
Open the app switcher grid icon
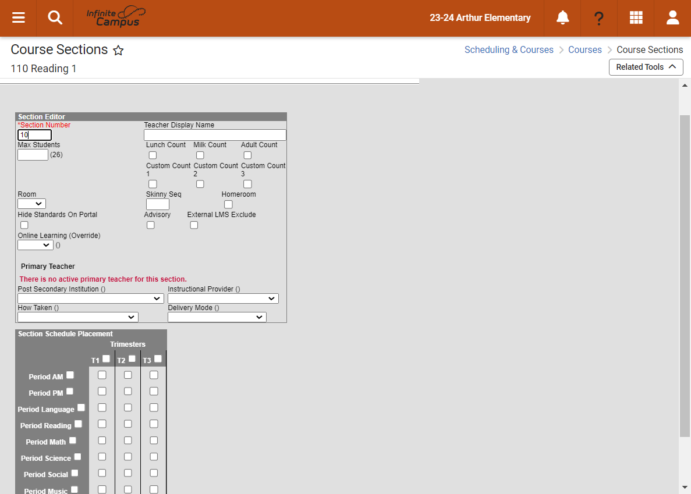click(636, 18)
